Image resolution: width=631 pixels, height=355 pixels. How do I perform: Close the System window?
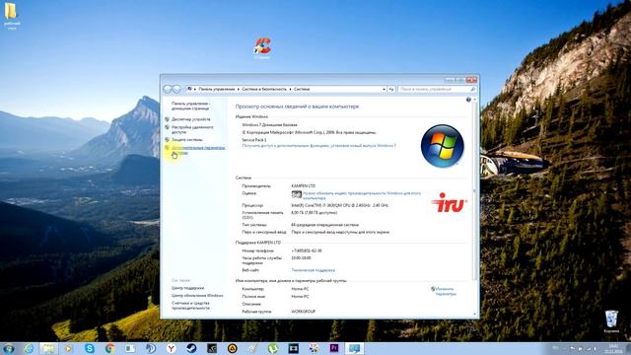[x=471, y=80]
